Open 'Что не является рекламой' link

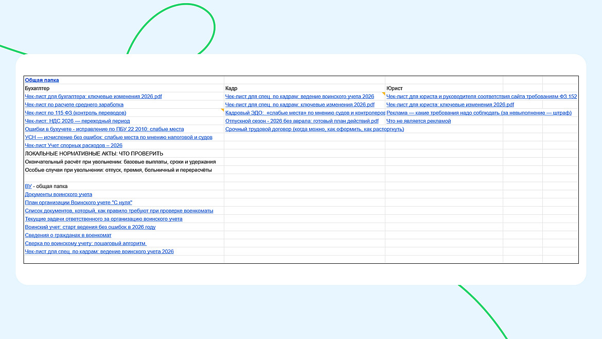pyautogui.click(x=418, y=121)
